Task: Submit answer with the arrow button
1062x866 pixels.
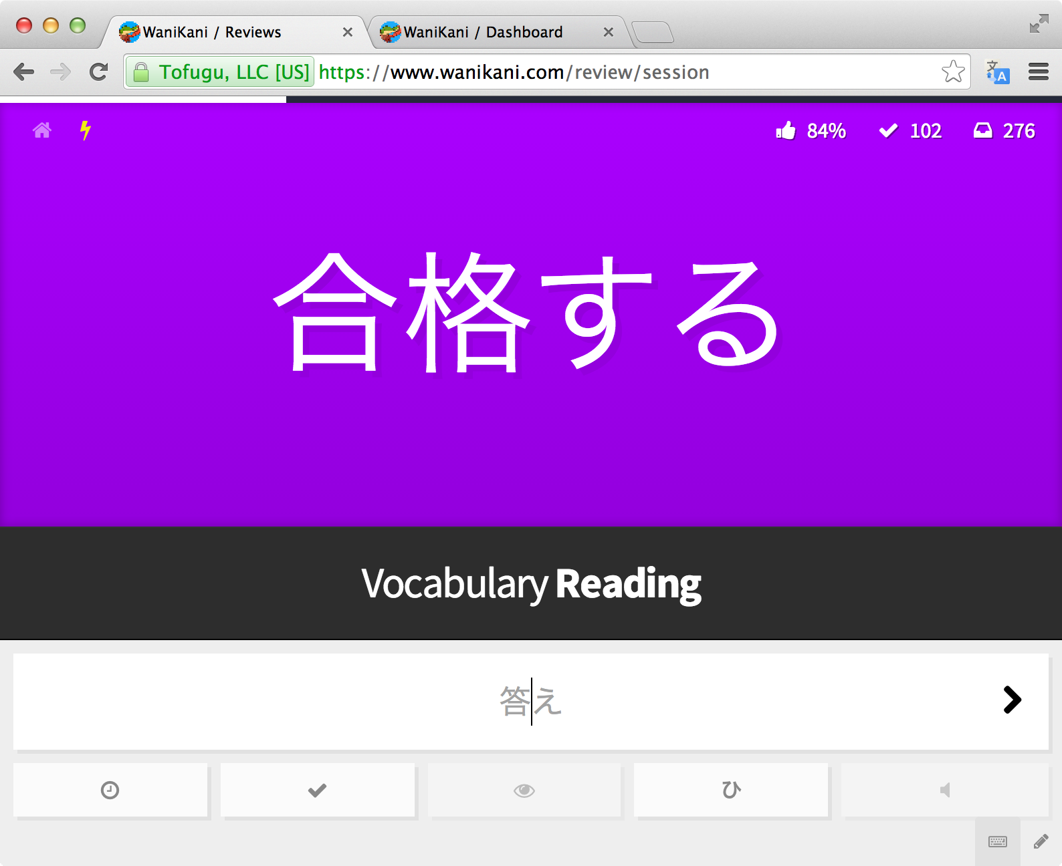Action: (x=1012, y=700)
